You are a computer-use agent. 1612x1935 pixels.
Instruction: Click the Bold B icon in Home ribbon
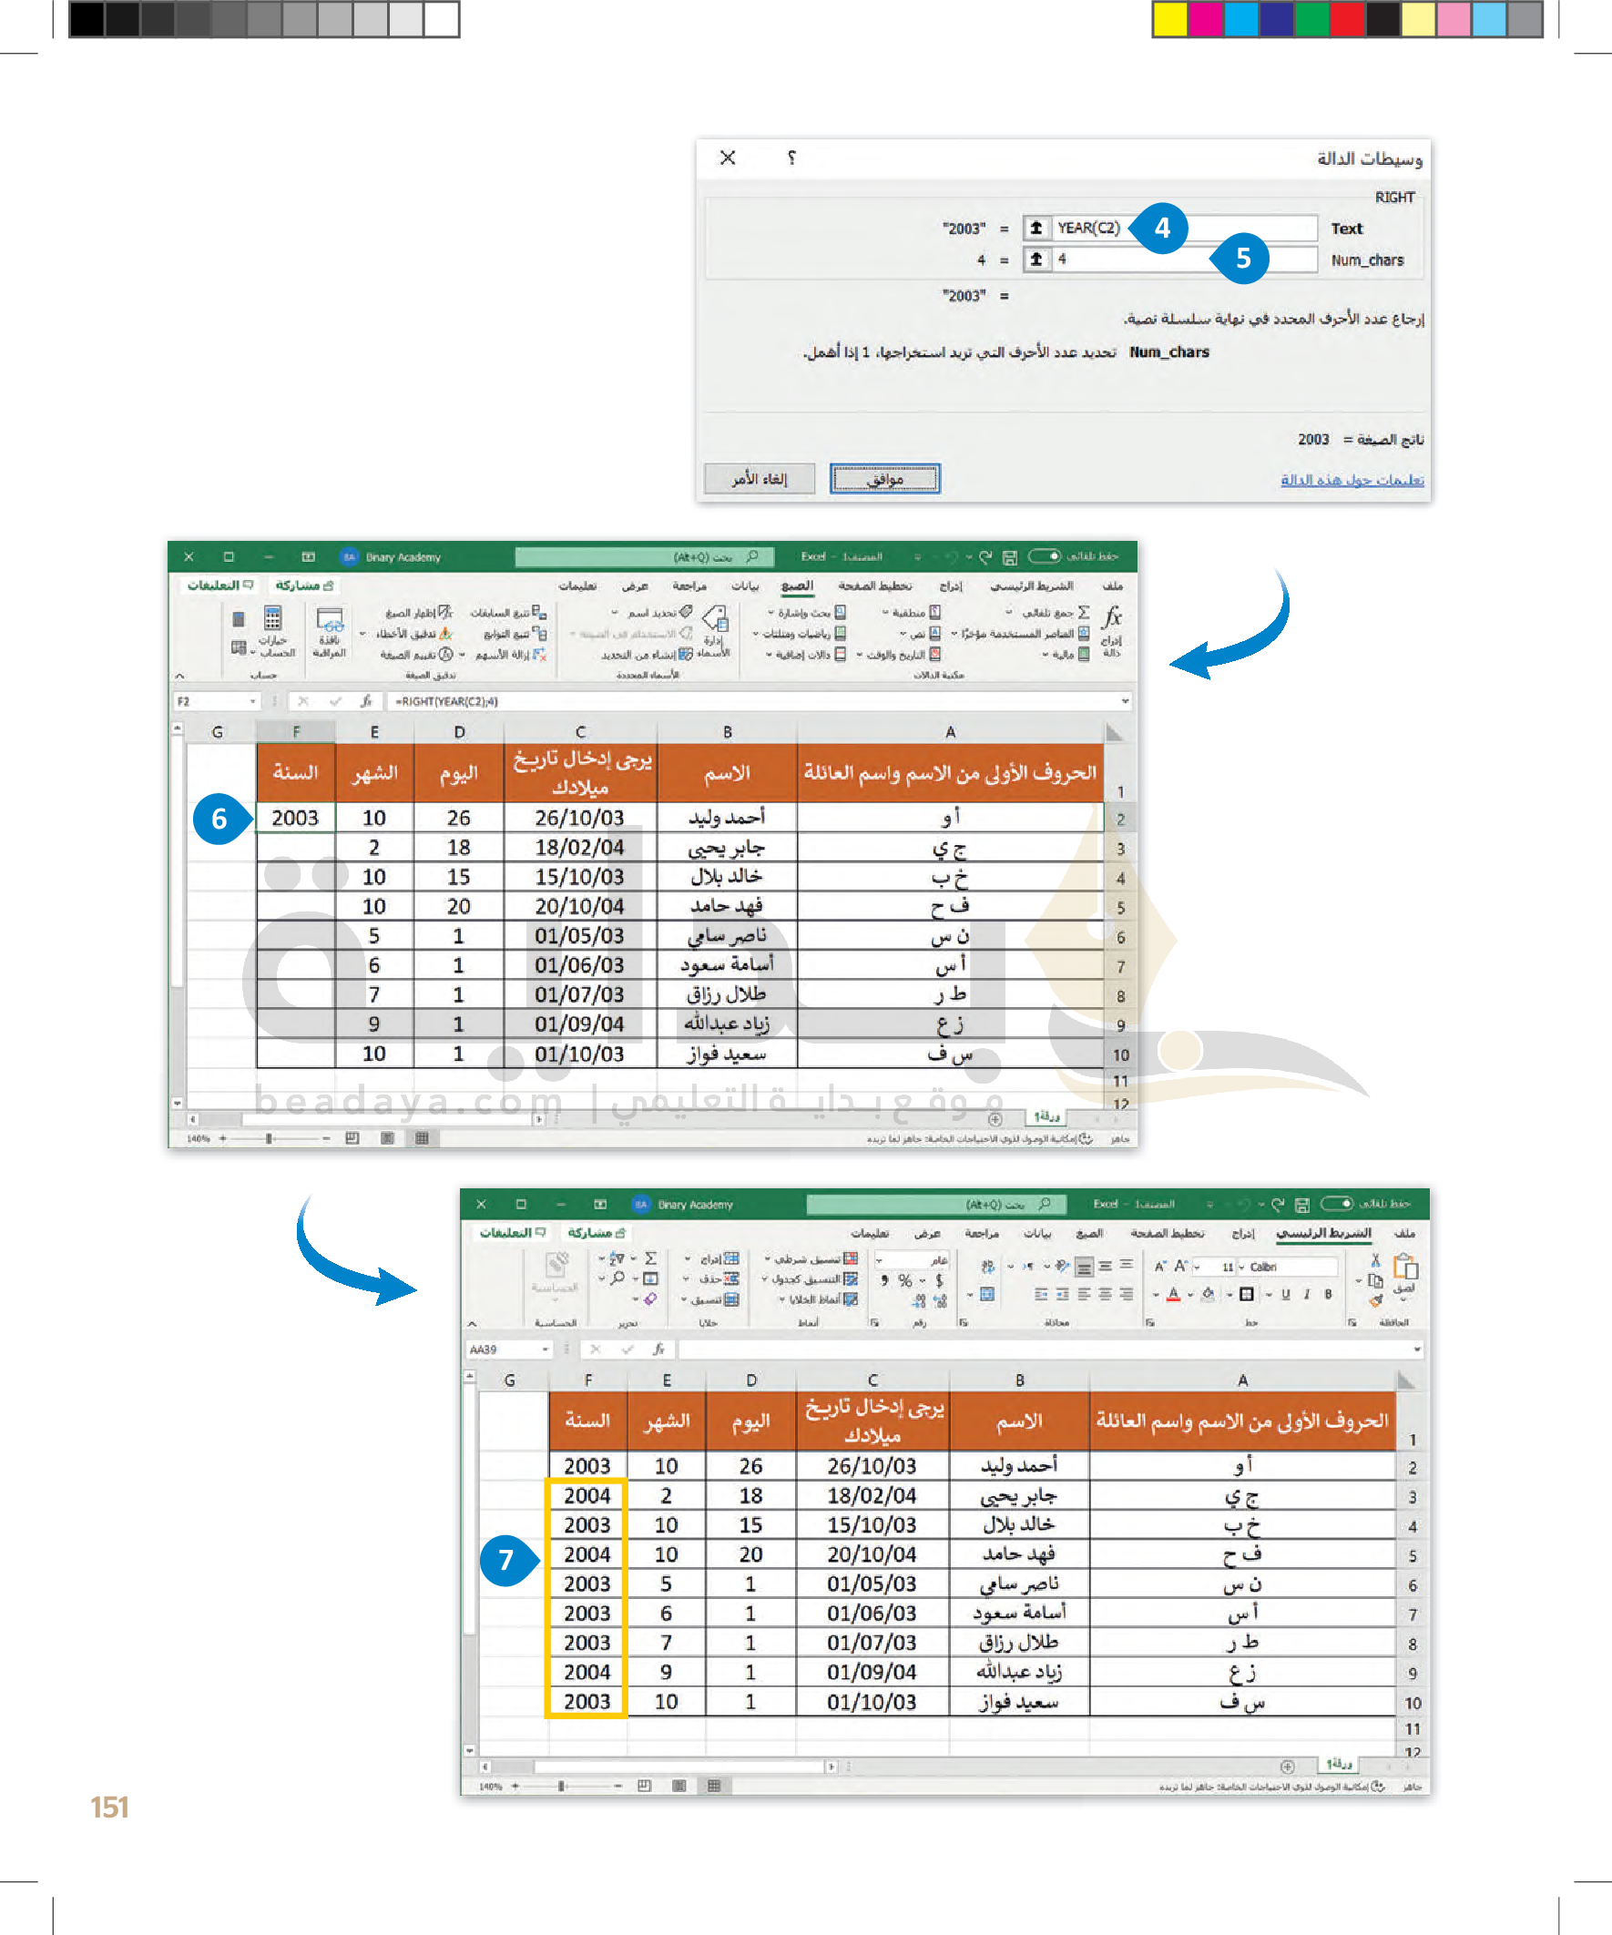pyautogui.click(x=1327, y=1294)
